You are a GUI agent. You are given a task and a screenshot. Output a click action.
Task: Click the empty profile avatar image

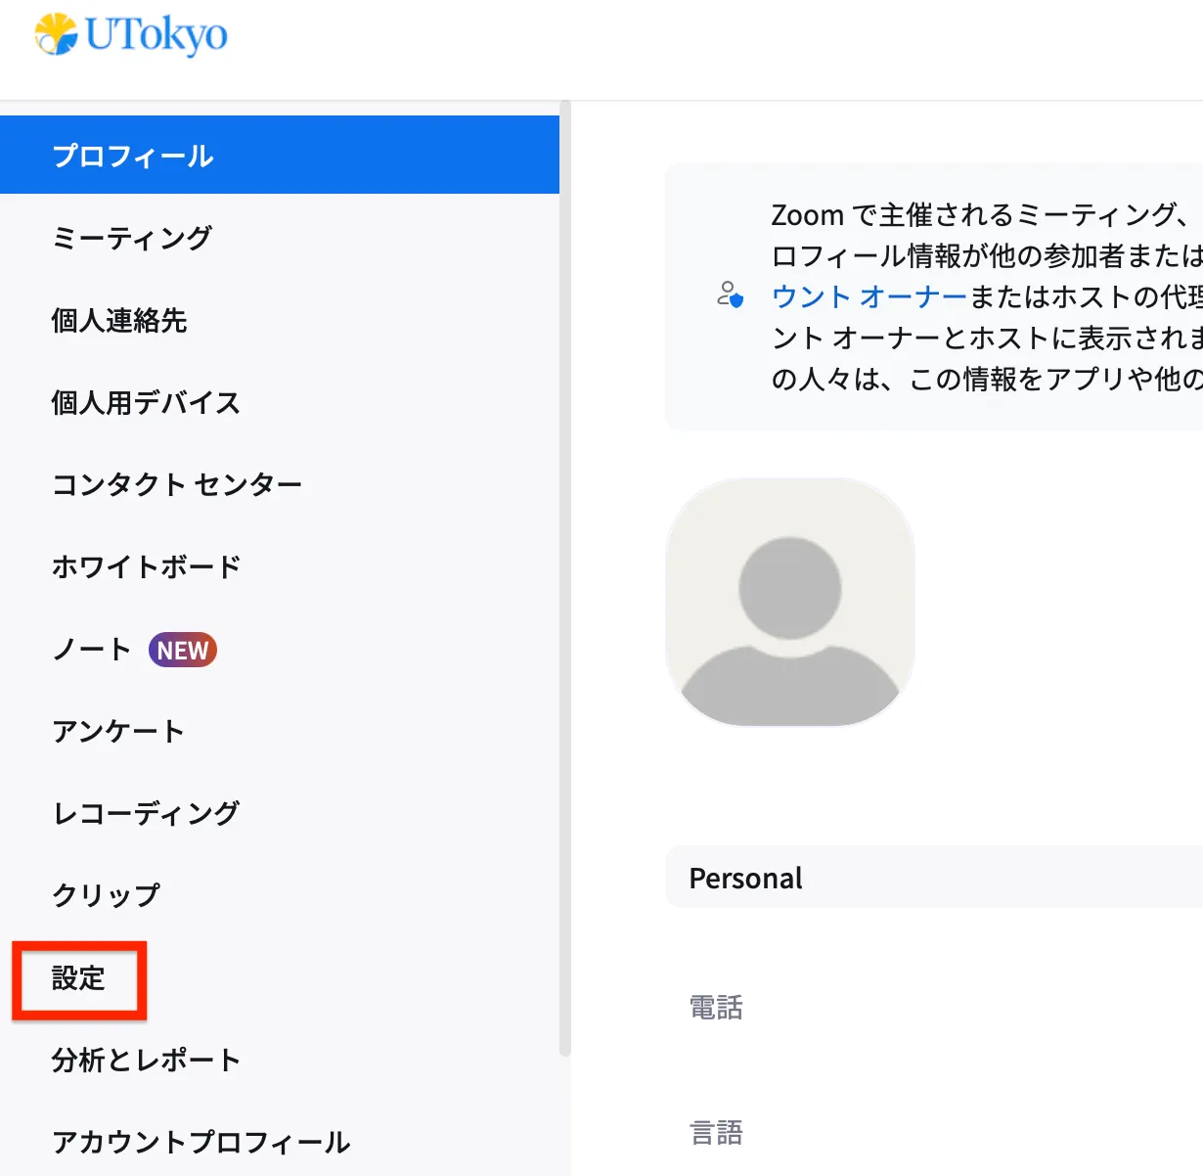(x=790, y=602)
